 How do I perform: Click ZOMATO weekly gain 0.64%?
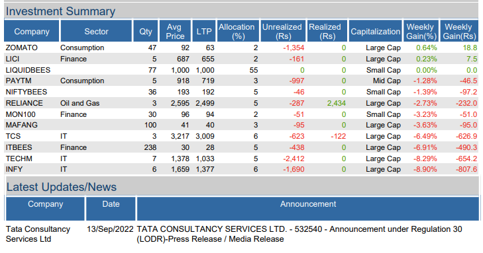click(x=426, y=48)
